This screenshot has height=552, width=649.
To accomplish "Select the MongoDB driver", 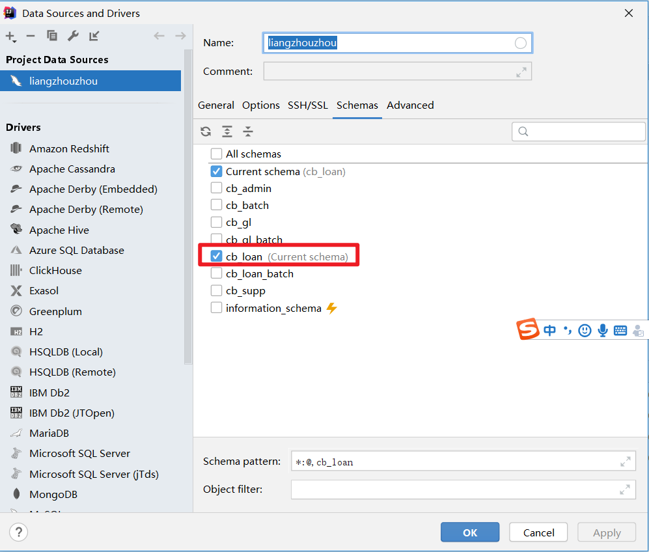I will pyautogui.click(x=53, y=495).
